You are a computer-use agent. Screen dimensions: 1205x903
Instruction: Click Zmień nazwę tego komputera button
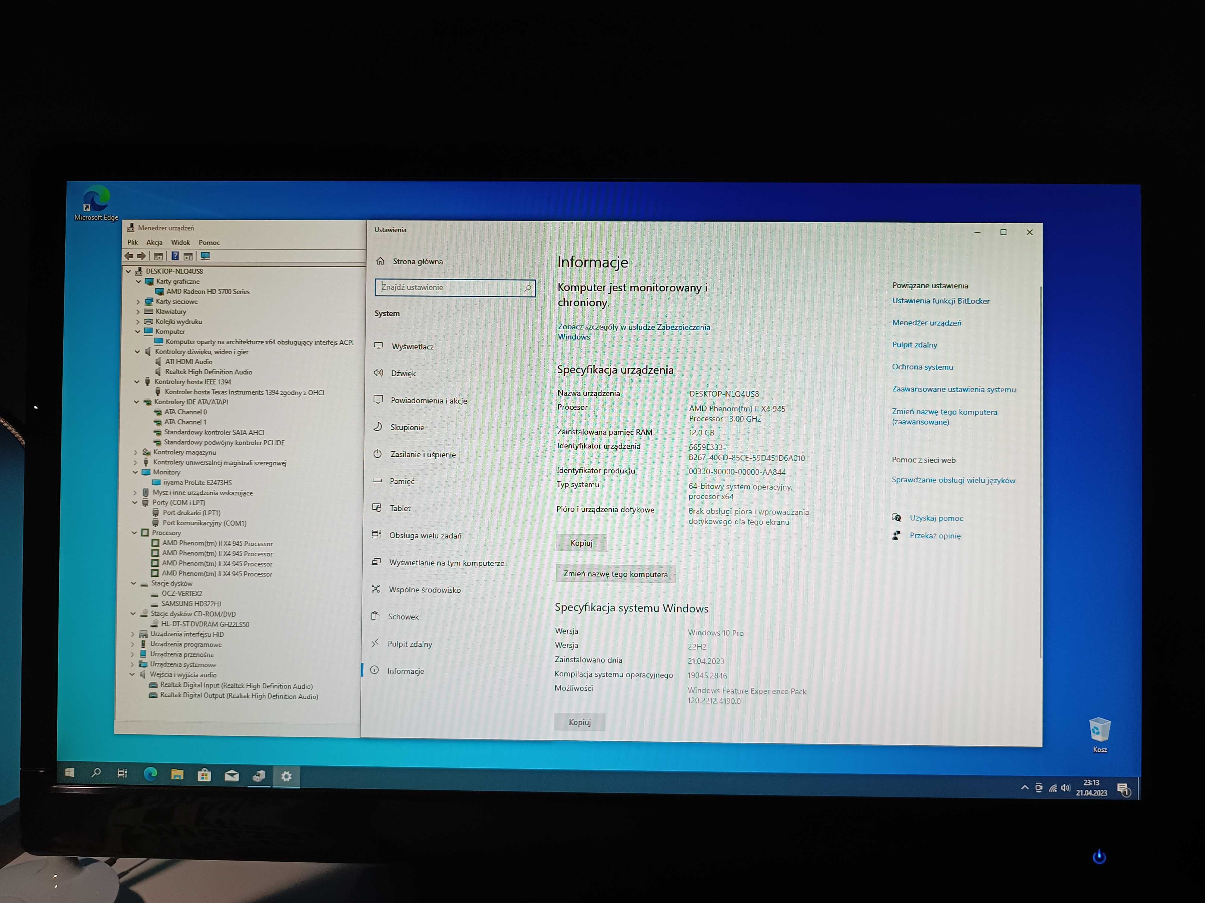615,574
